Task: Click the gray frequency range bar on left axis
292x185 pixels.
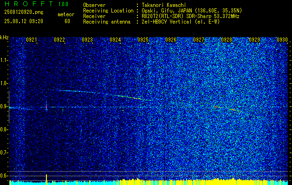Action: (x=9, y=107)
